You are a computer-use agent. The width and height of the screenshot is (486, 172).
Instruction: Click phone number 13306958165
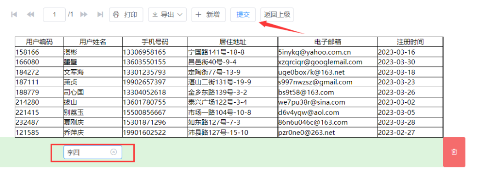pyautogui.click(x=155, y=52)
